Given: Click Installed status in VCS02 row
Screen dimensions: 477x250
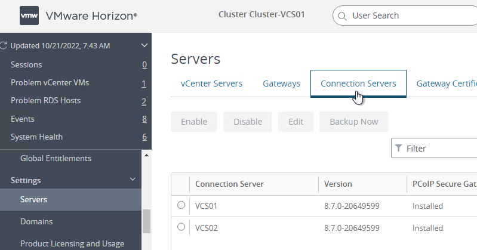Looking at the screenshot, I should (x=427, y=228).
